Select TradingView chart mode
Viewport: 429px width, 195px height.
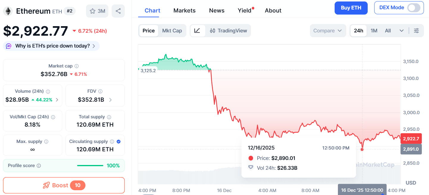pyautogui.click(x=228, y=31)
